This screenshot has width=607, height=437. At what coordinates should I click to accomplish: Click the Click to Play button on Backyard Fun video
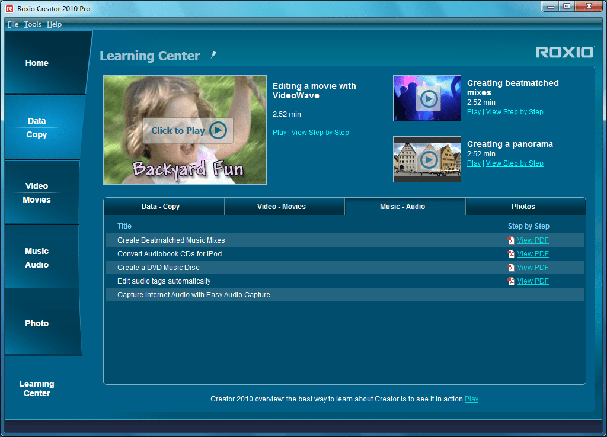188,130
